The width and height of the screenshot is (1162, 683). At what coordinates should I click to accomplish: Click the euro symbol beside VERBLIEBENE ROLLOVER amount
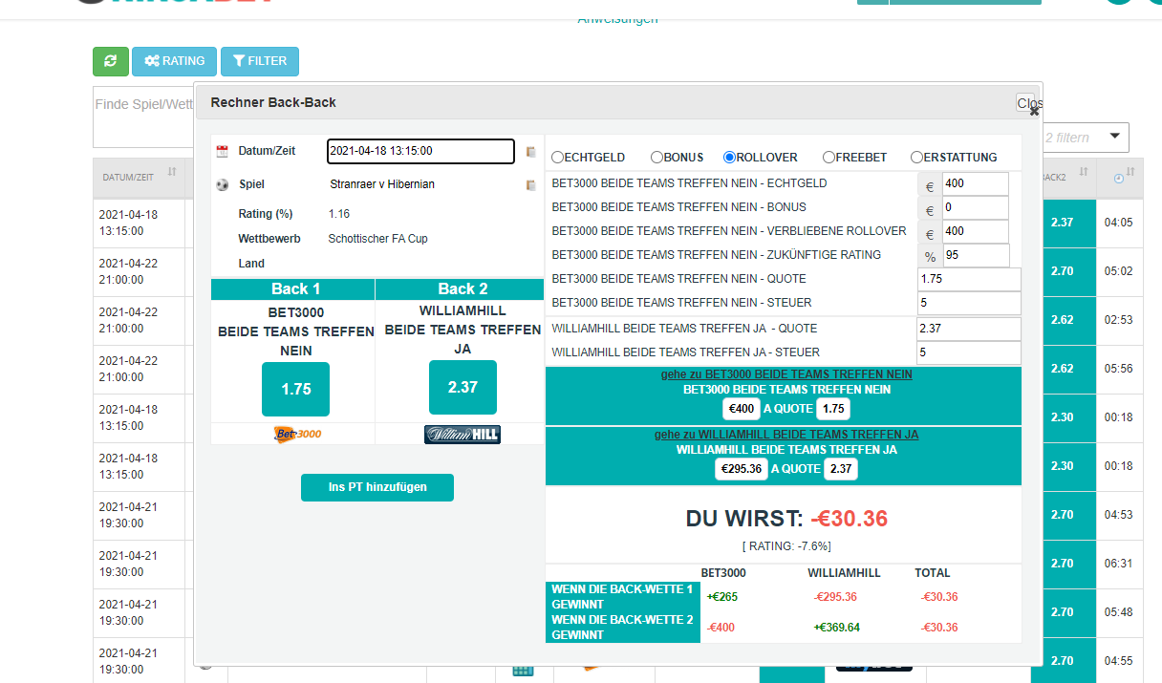(930, 232)
